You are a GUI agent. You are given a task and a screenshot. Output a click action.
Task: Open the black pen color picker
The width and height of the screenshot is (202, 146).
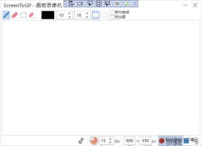pos(48,15)
